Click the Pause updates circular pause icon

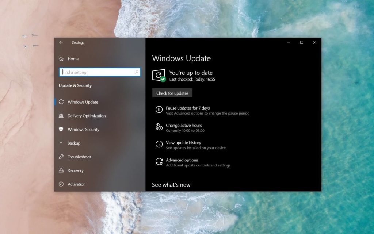tap(159, 110)
